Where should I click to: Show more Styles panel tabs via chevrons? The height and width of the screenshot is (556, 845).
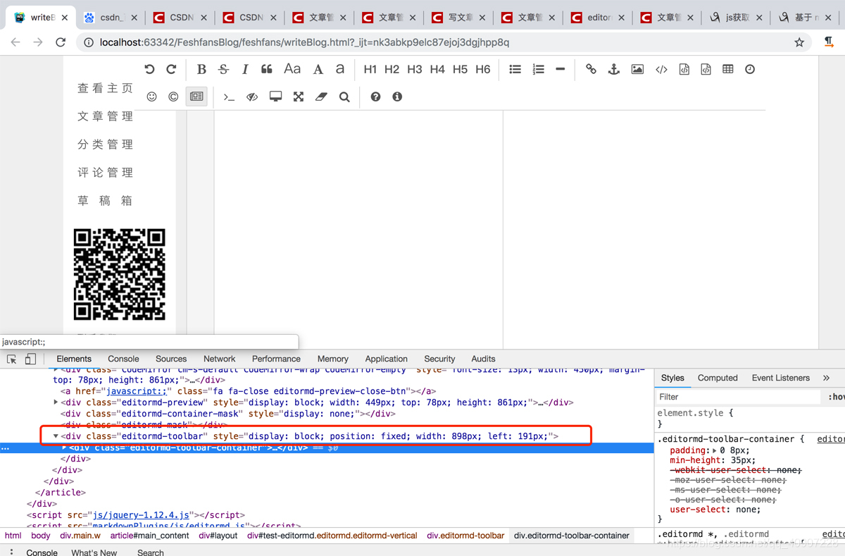pos(827,378)
